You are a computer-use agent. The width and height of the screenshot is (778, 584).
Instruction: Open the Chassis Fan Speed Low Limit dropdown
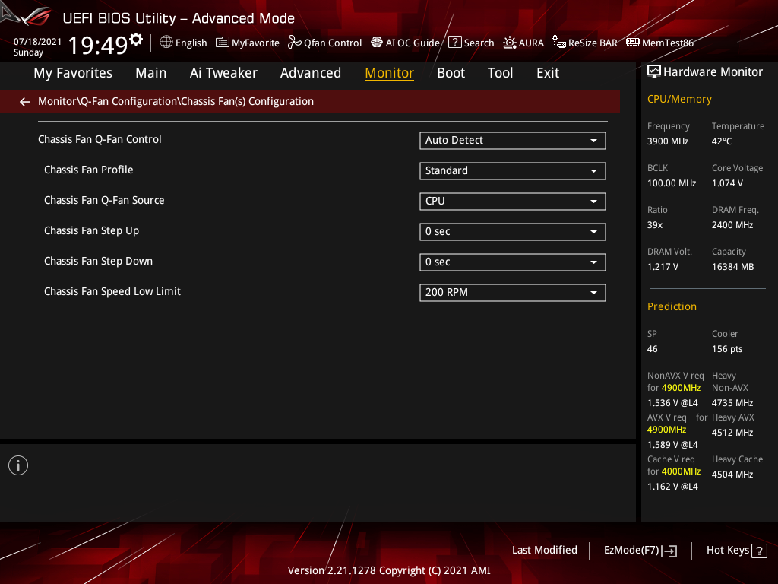click(512, 292)
